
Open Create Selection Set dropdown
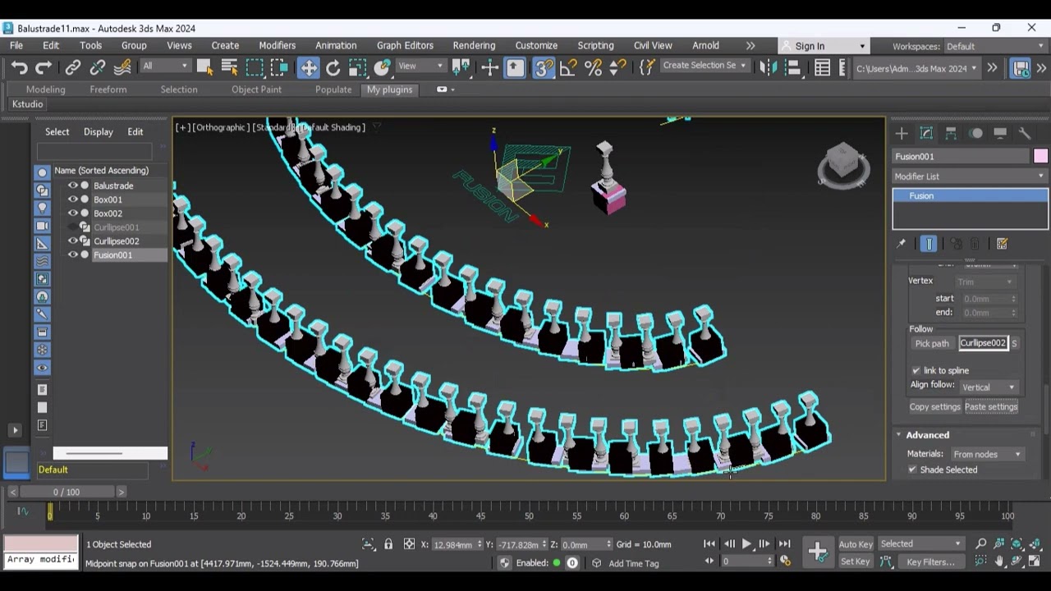click(704, 66)
